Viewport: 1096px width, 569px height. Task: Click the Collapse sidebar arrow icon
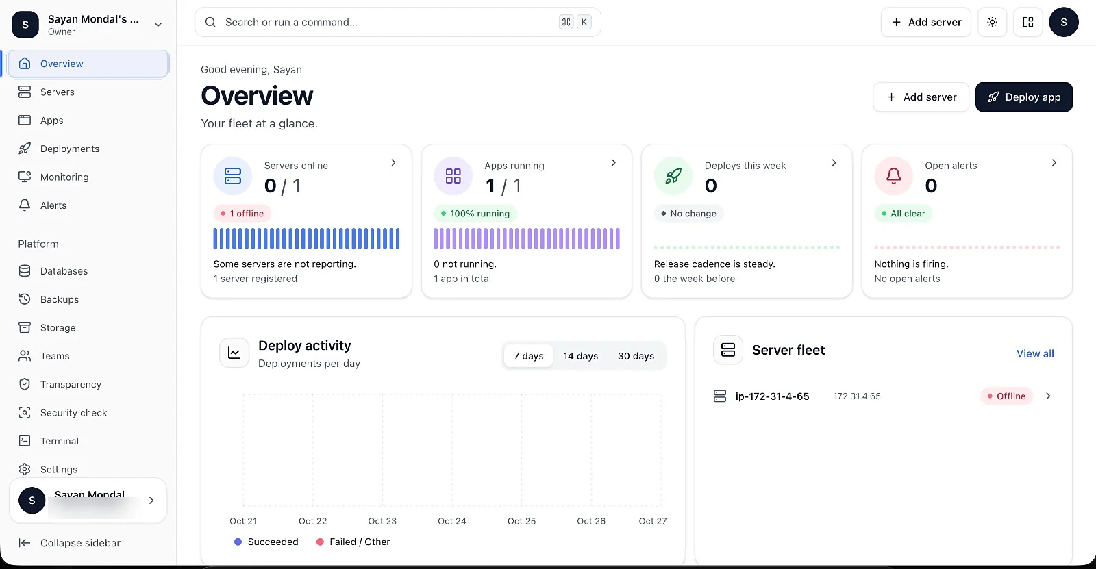25,543
